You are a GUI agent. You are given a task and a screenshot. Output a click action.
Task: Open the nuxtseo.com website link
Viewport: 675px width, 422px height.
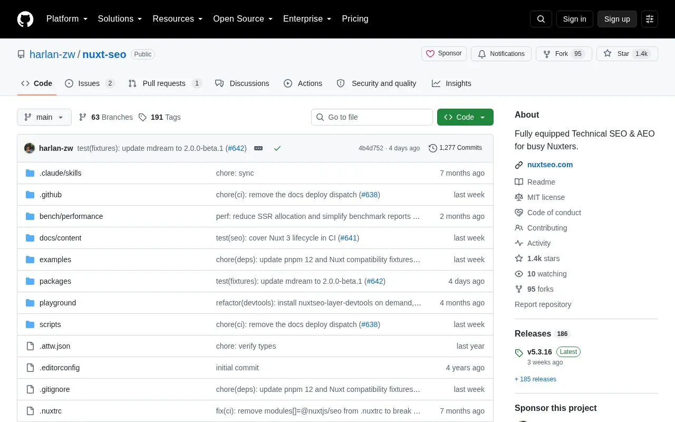[x=550, y=165]
